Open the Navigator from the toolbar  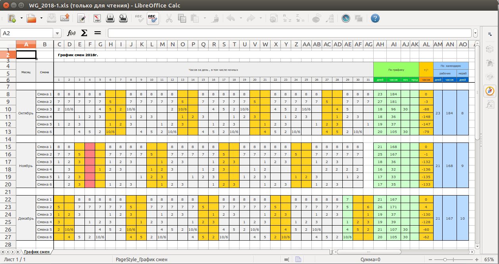click(346, 18)
